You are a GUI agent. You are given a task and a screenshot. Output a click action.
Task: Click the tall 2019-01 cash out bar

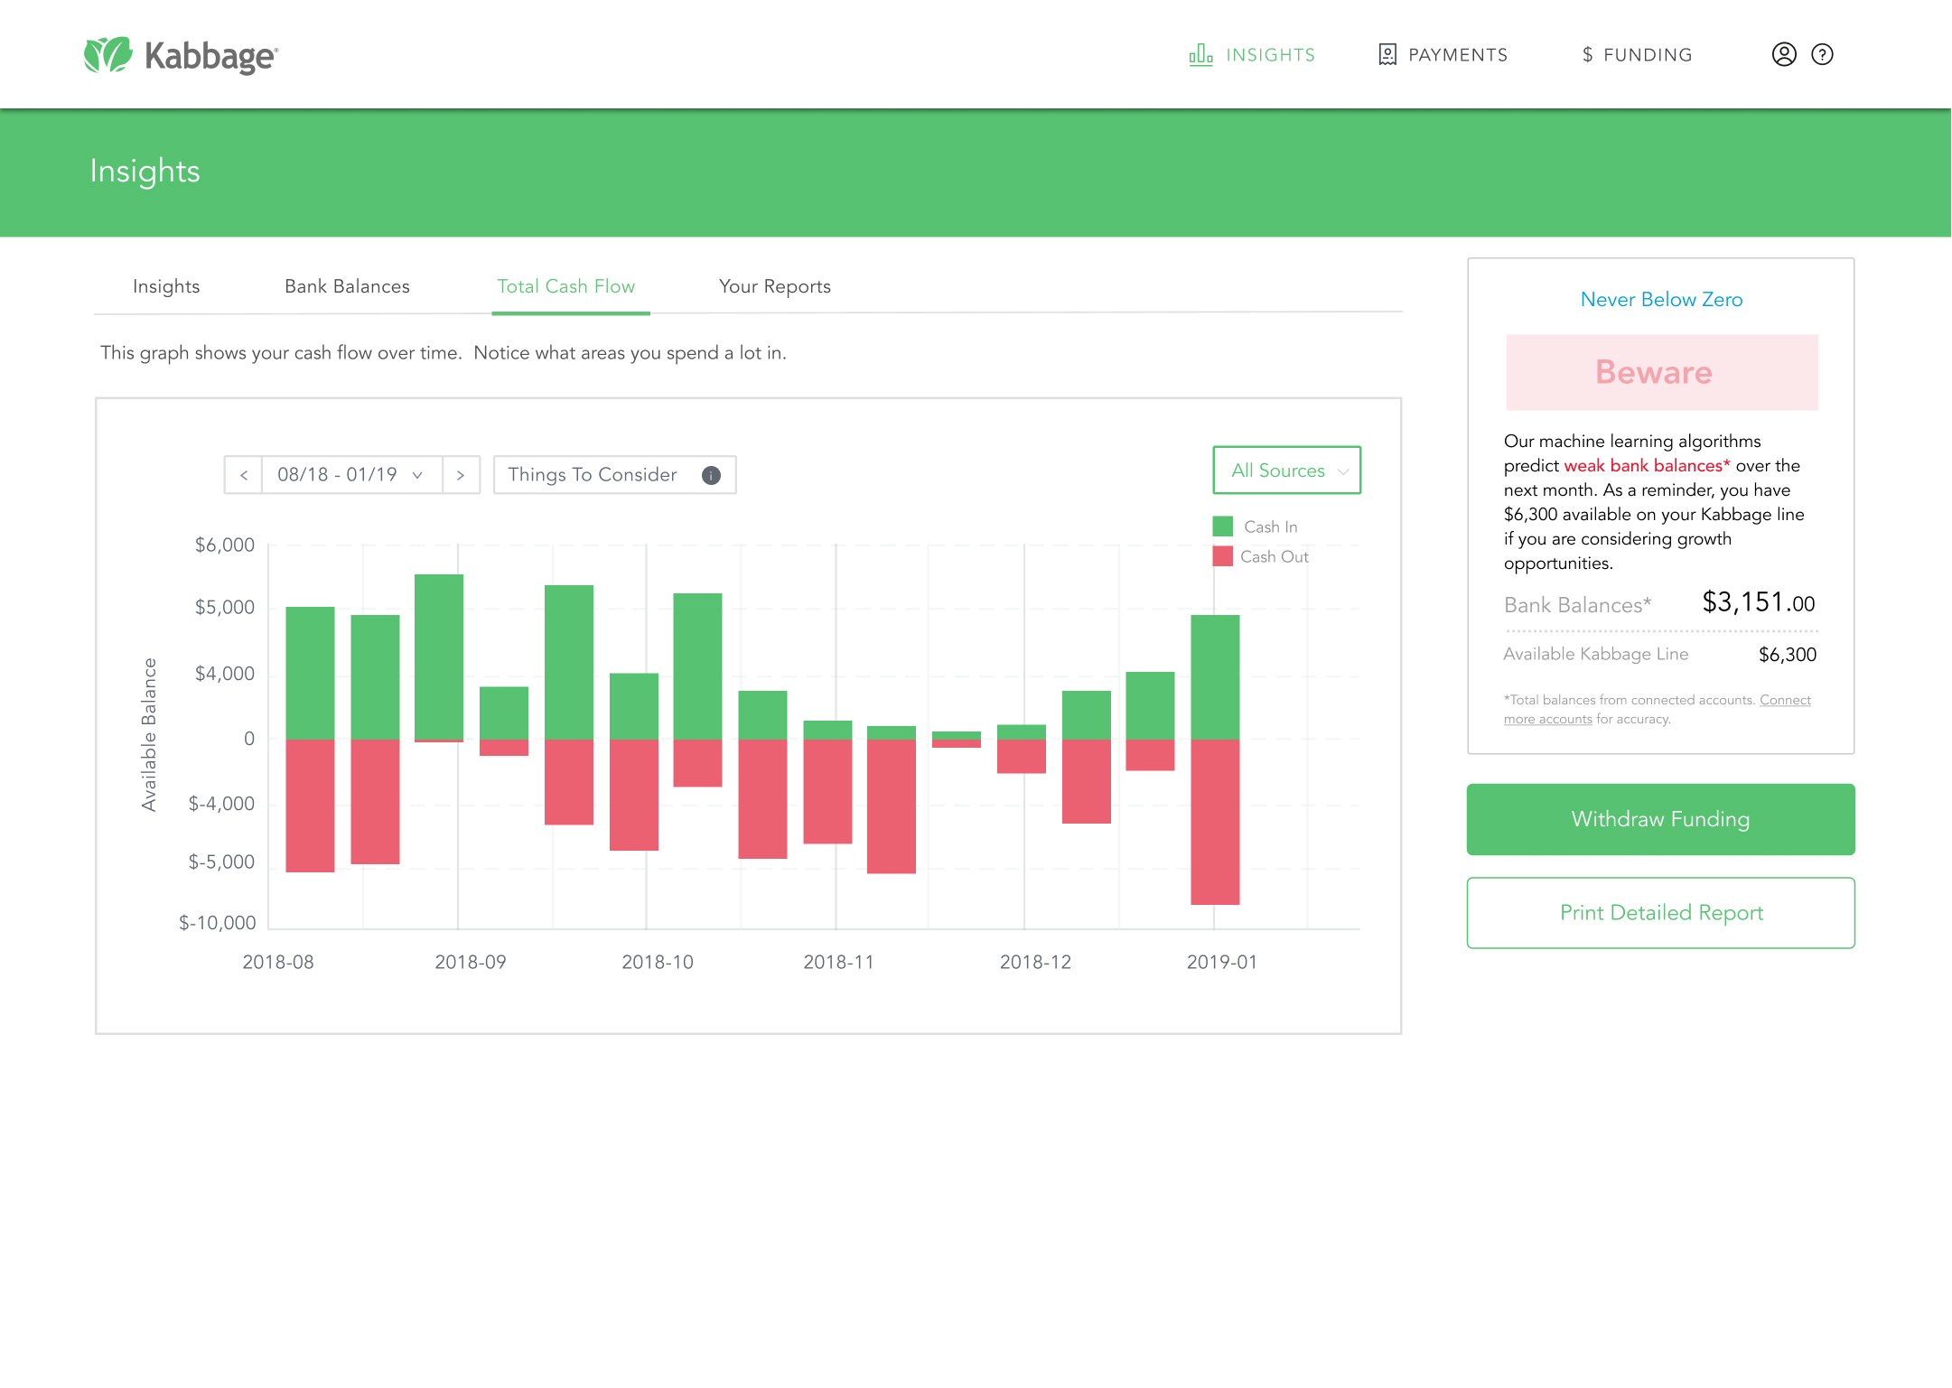click(x=1214, y=822)
